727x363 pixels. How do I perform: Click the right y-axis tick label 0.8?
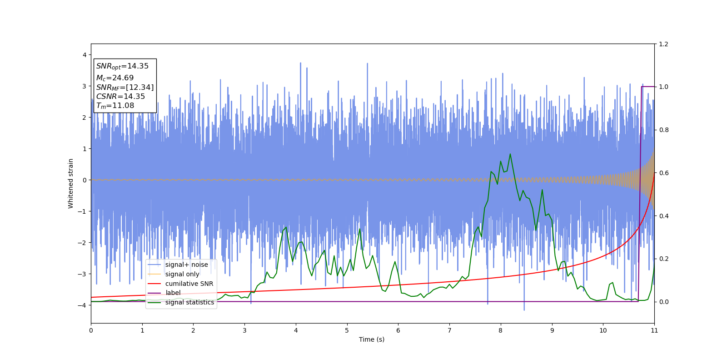[664, 130]
